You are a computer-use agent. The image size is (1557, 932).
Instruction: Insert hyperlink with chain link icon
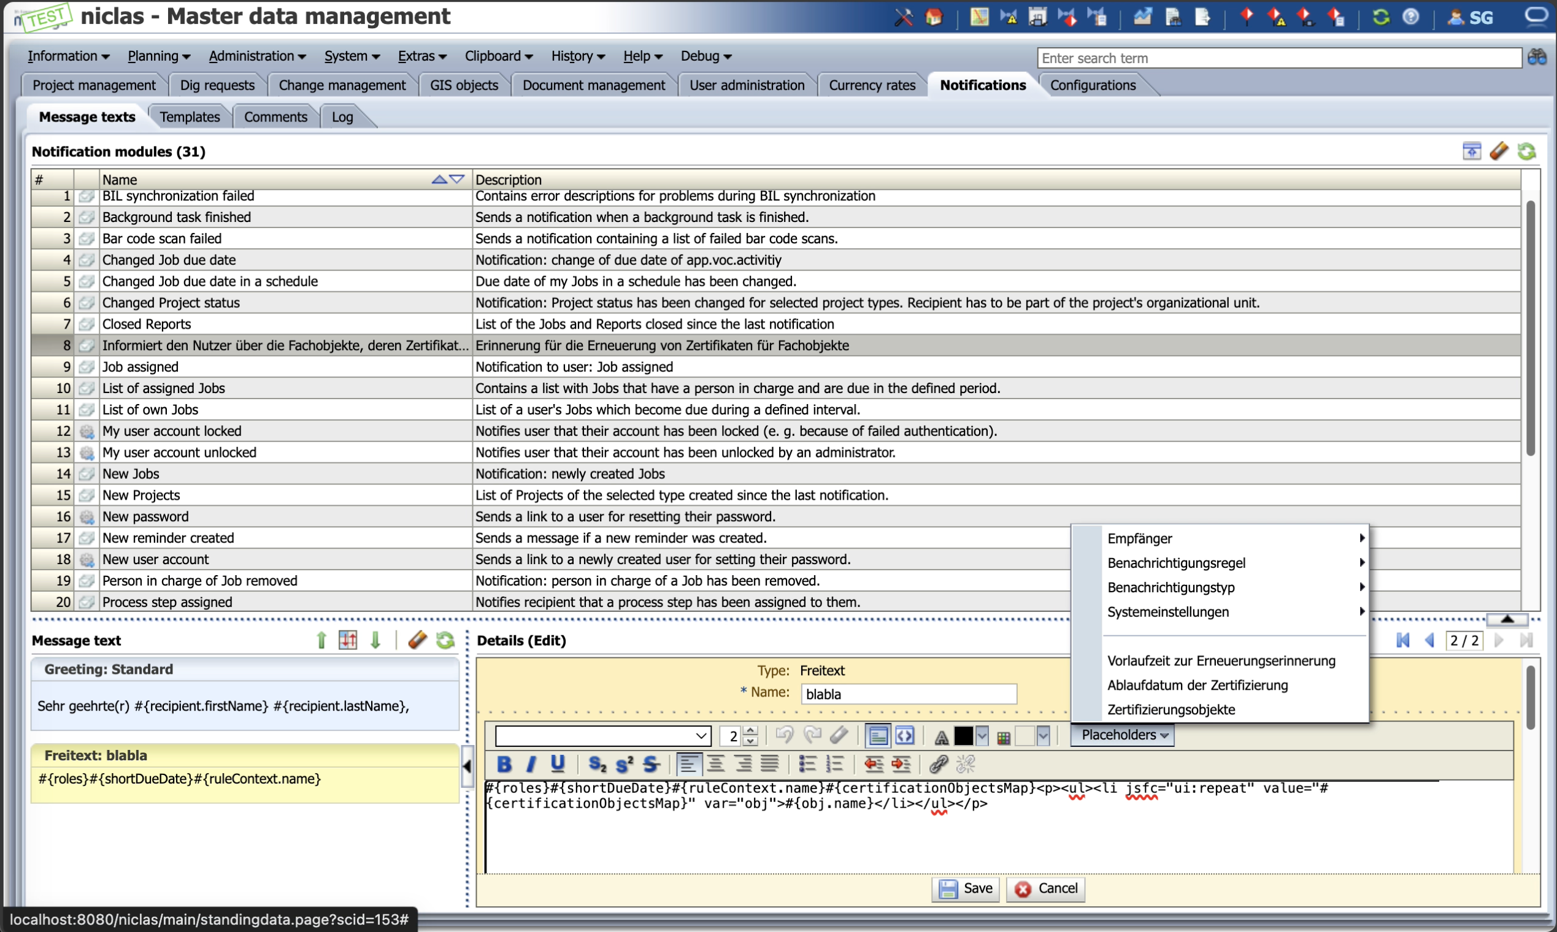[x=938, y=765]
